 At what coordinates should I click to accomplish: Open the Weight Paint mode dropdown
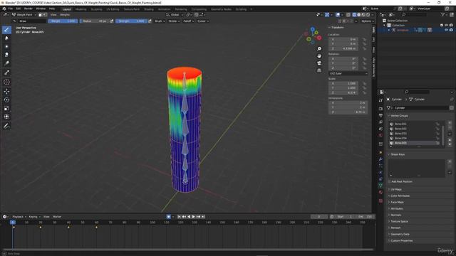tap(24, 14)
